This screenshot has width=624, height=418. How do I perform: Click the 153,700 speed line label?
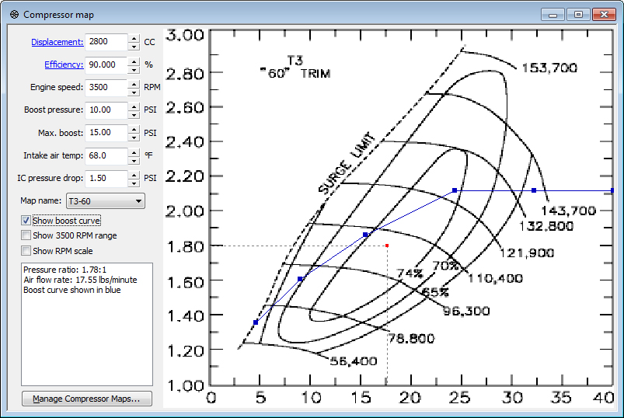point(549,68)
